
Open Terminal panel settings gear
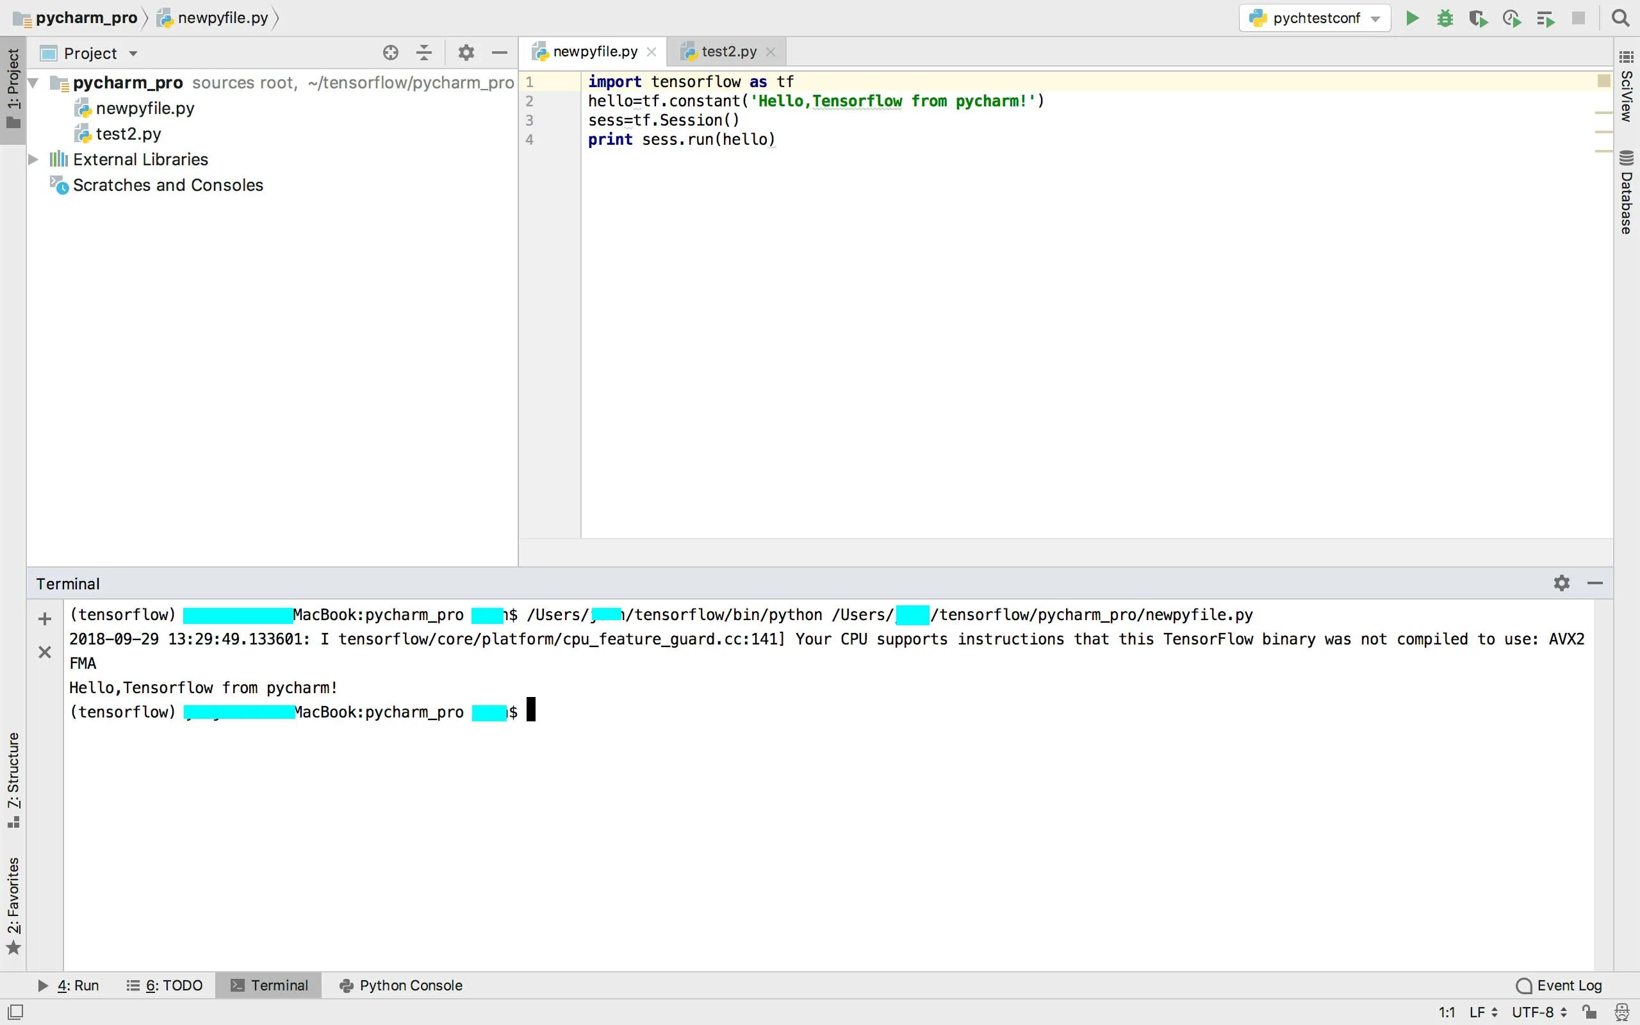[1561, 583]
